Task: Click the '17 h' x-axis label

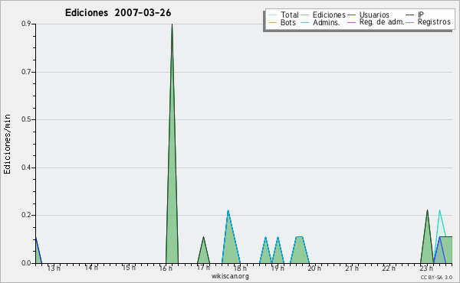Action: click(x=203, y=268)
